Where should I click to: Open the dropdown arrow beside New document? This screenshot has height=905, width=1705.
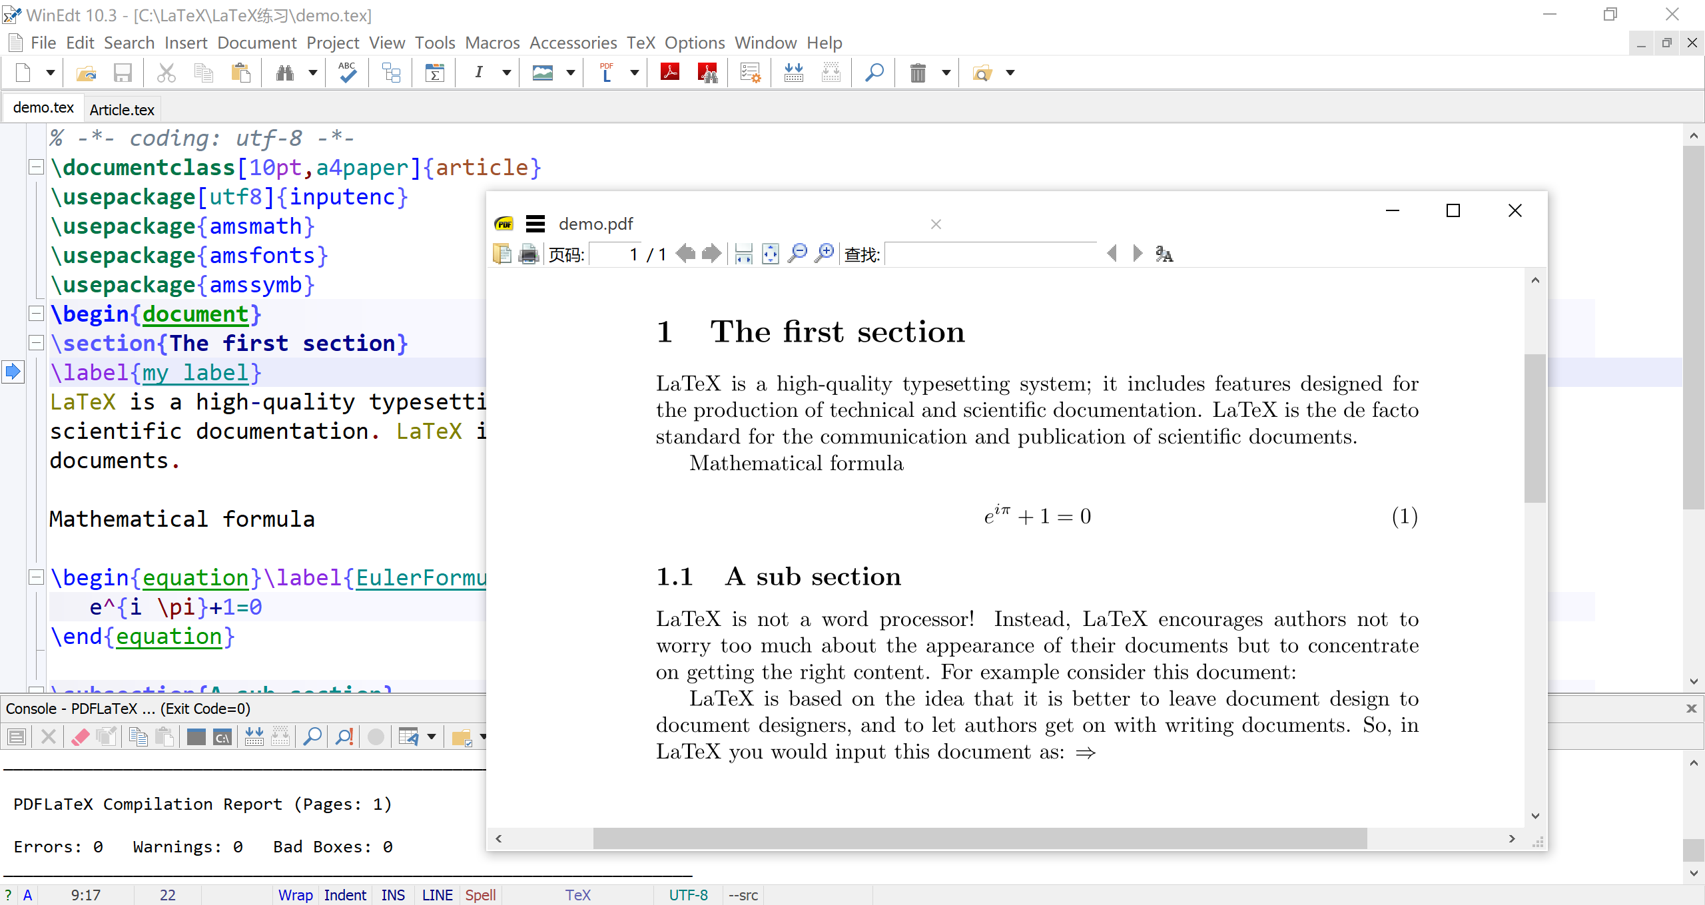click(50, 73)
